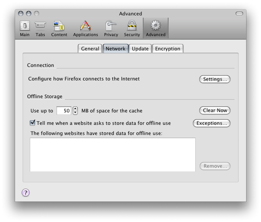The image size is (261, 222).
Task: Open offline storage Exceptions dialog
Action: tap(211, 123)
